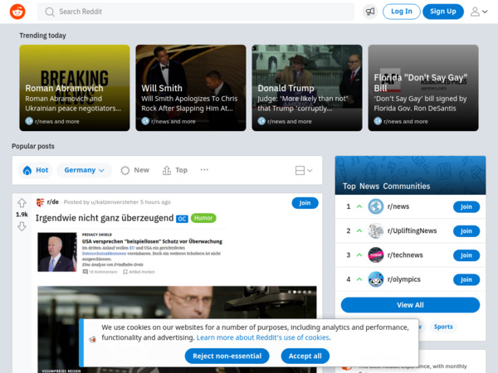Join the r/UpliftingNews community
The width and height of the screenshot is (498, 373).
(466, 231)
